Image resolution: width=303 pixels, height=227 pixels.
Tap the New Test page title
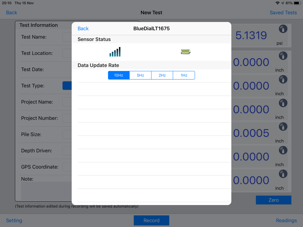point(151,12)
